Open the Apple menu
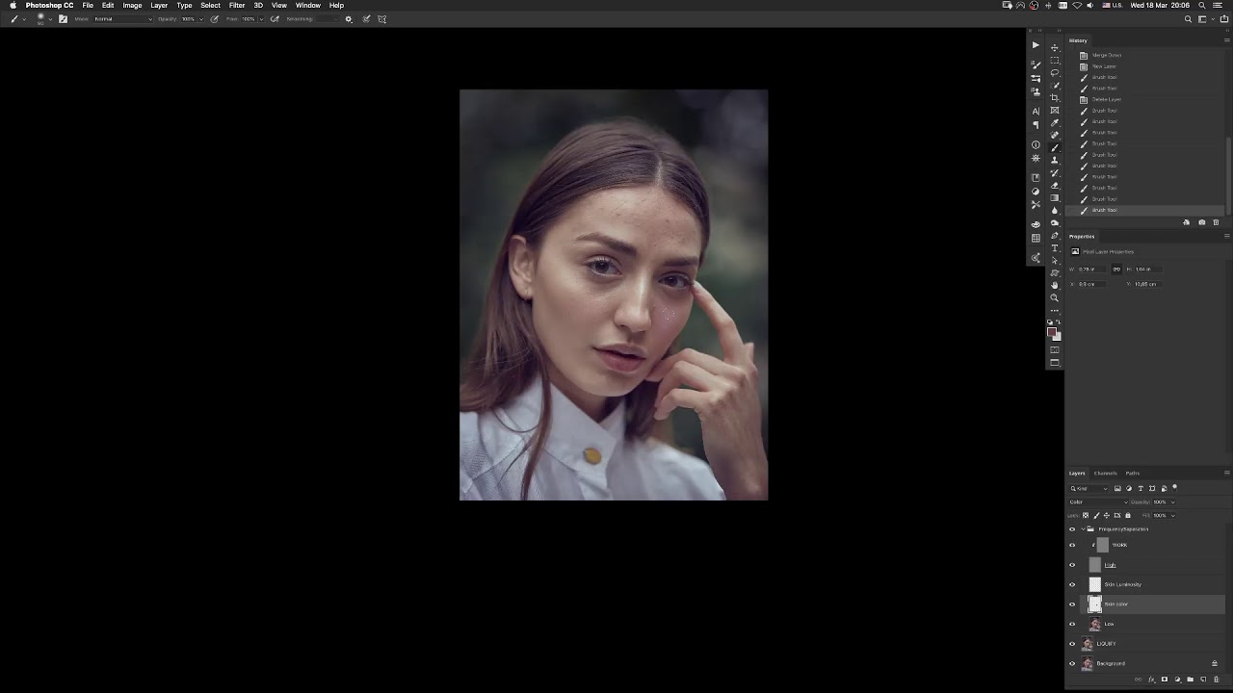This screenshot has width=1233, height=693. pyautogui.click(x=13, y=5)
